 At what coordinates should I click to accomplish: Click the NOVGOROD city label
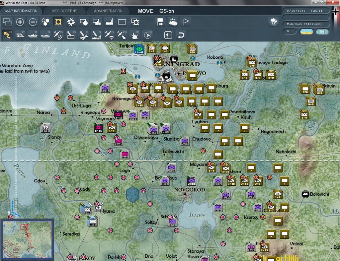[190, 190]
